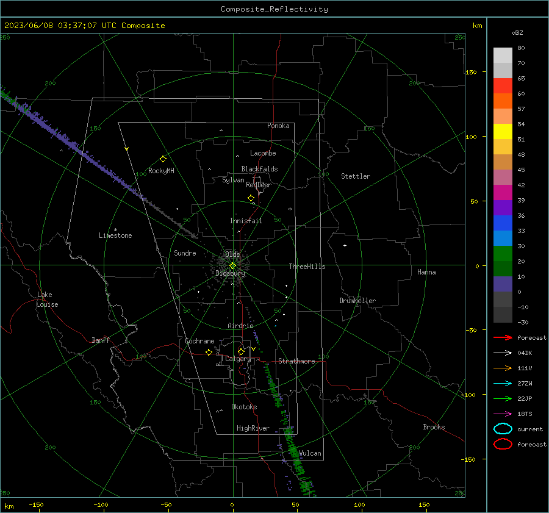The width and height of the screenshot is (549, 513).
Task: Click the yellow diamond marker below RedDeer
Action: click(x=251, y=198)
